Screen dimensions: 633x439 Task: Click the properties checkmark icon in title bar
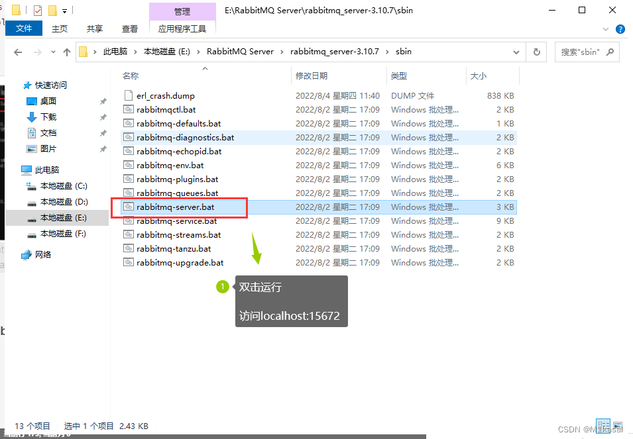click(38, 11)
